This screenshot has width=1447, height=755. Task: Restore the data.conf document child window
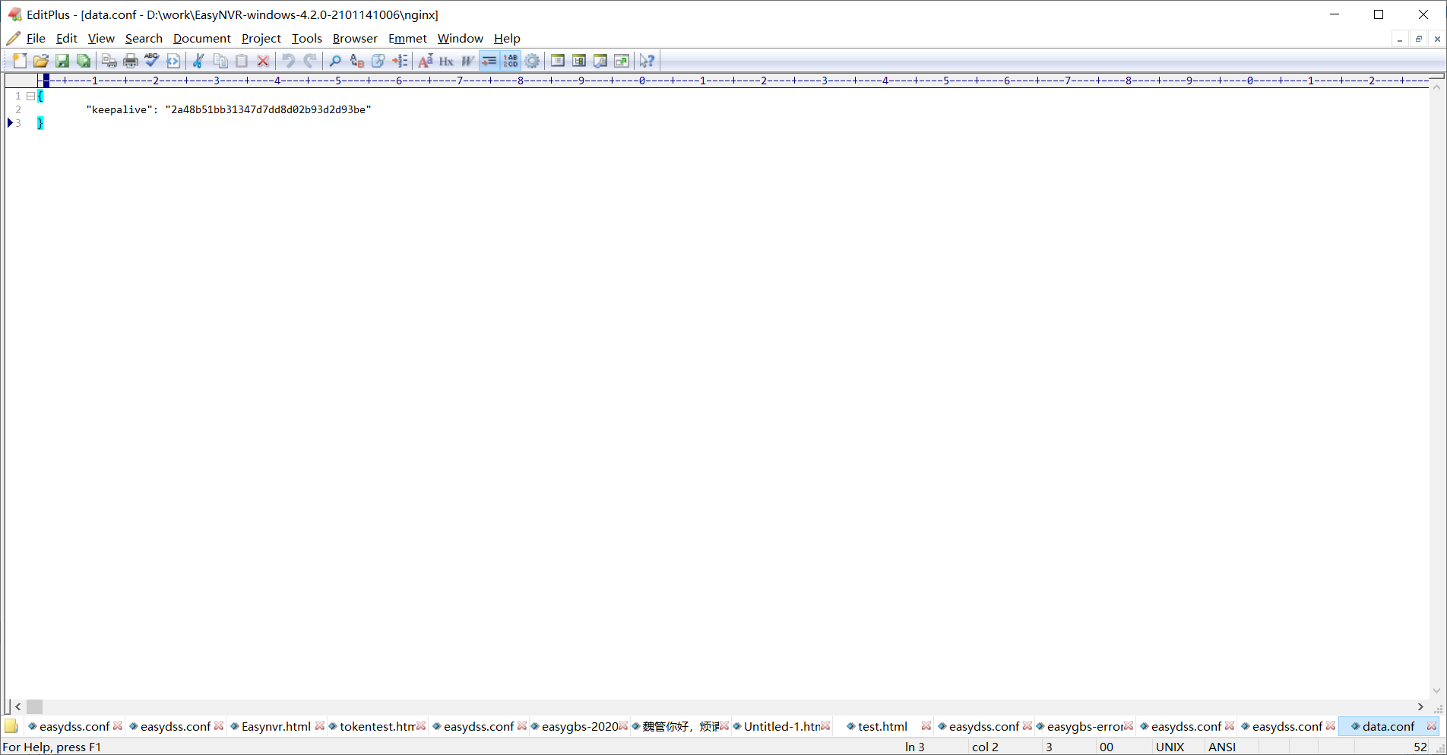pyautogui.click(x=1418, y=39)
